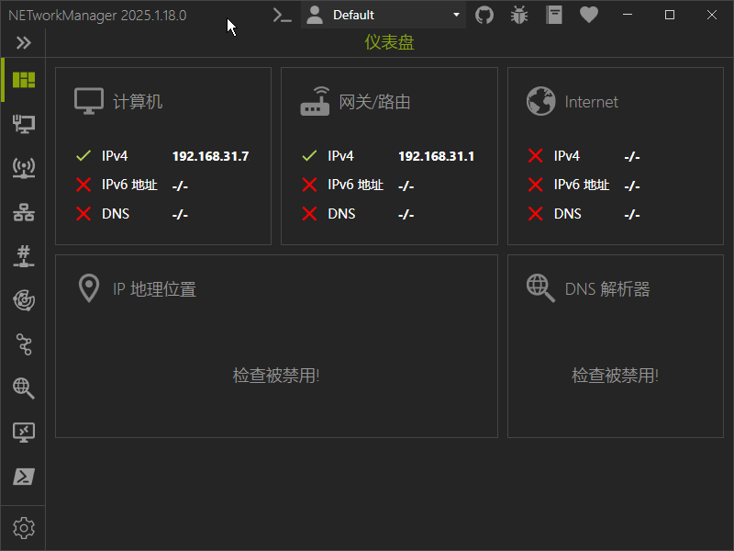Open settings gear at sidebar bottom
The height and width of the screenshot is (551, 734).
(x=24, y=528)
